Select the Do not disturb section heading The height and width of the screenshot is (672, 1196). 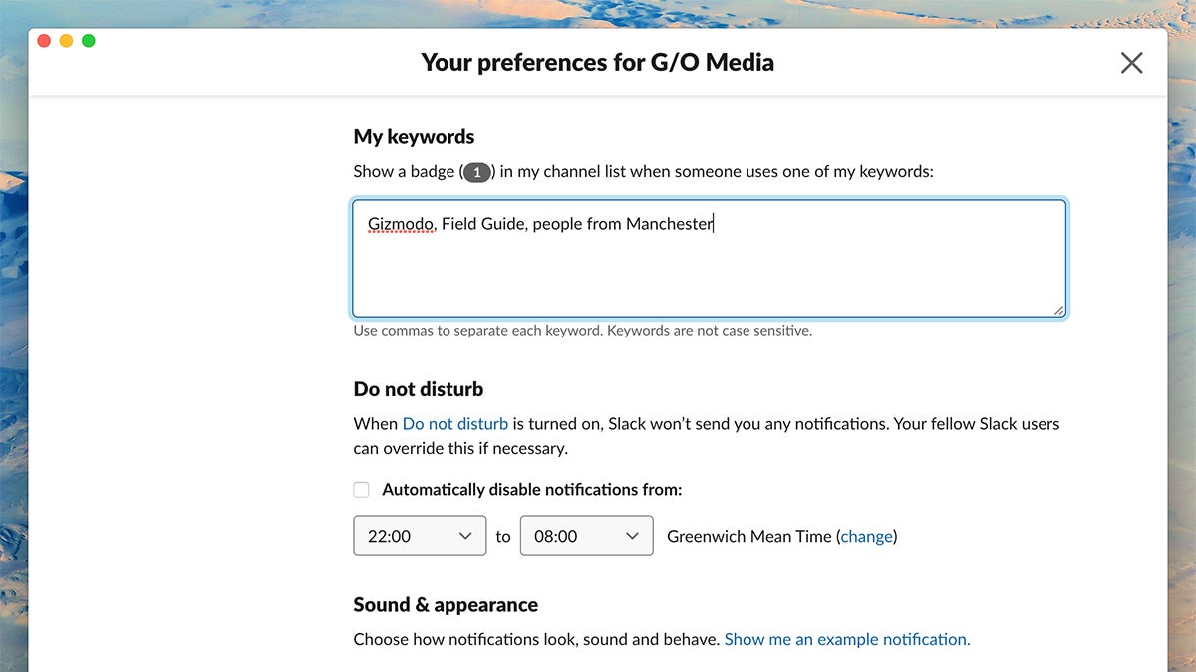coord(418,388)
